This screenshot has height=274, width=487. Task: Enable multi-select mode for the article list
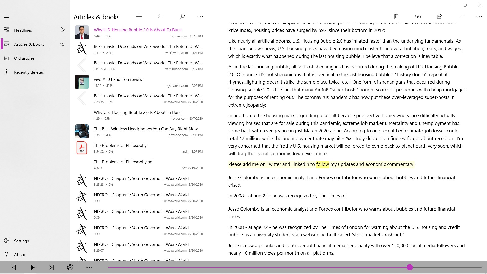(x=161, y=16)
